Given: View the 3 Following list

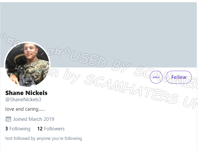Looking at the screenshot, I should (18, 129).
